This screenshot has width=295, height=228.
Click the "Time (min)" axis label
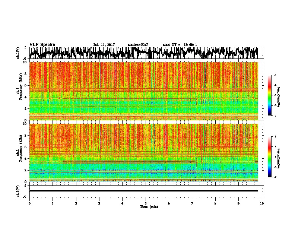click(149, 207)
